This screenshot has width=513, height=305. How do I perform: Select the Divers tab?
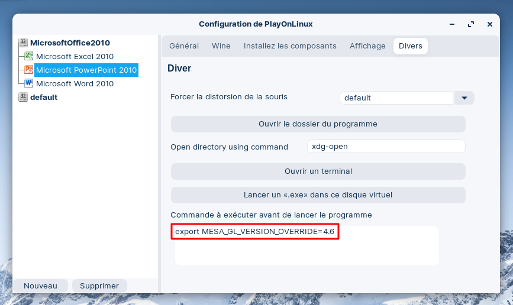coord(410,46)
